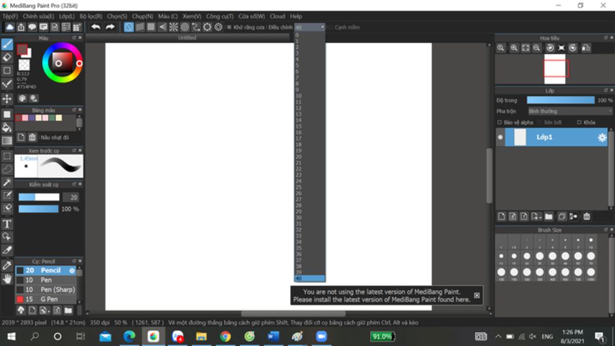Enable the crisscross grid snap
615x346 pixels.
(x=151, y=27)
